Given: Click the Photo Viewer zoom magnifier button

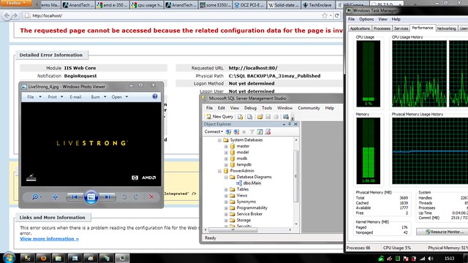Looking at the screenshot, I should coord(37,197).
